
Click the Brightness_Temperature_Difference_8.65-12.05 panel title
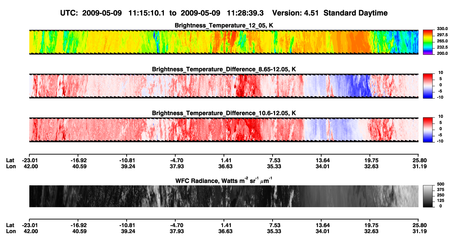(x=224, y=69)
